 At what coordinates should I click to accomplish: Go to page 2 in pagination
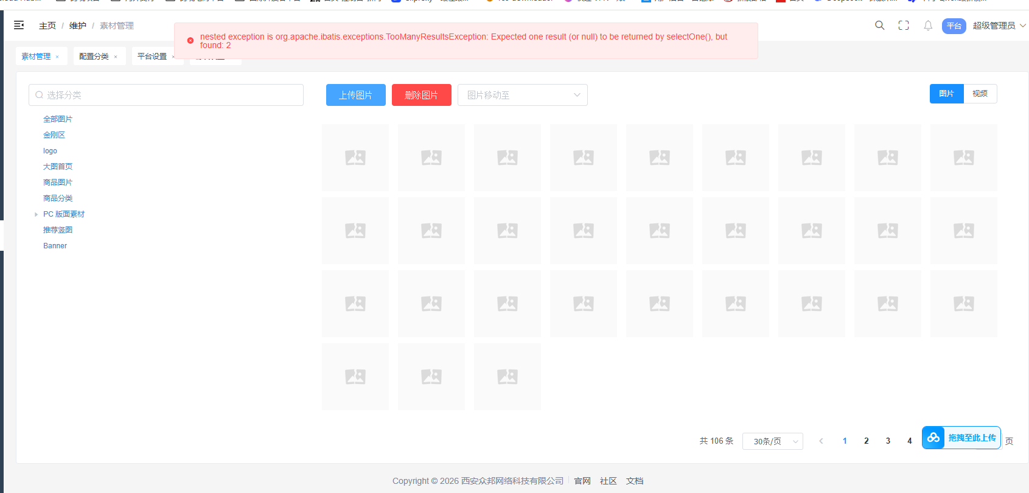click(867, 441)
